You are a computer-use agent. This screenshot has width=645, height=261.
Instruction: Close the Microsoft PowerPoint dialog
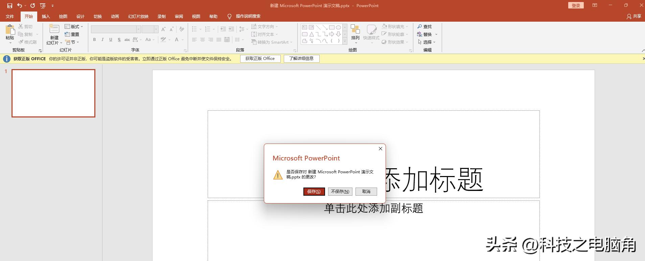[x=381, y=149]
